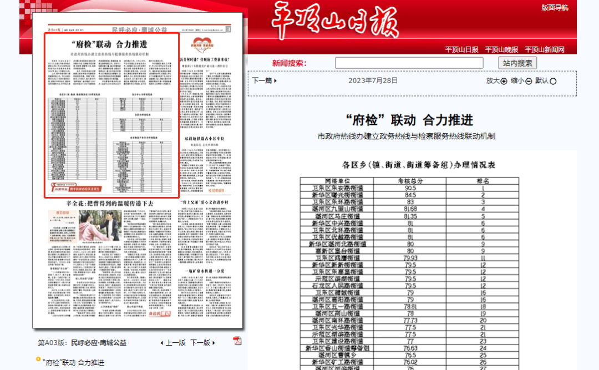Viewport: 599px width, 370px height.
Task: Click table row 湛河区九里山街道
Action: 409,209
